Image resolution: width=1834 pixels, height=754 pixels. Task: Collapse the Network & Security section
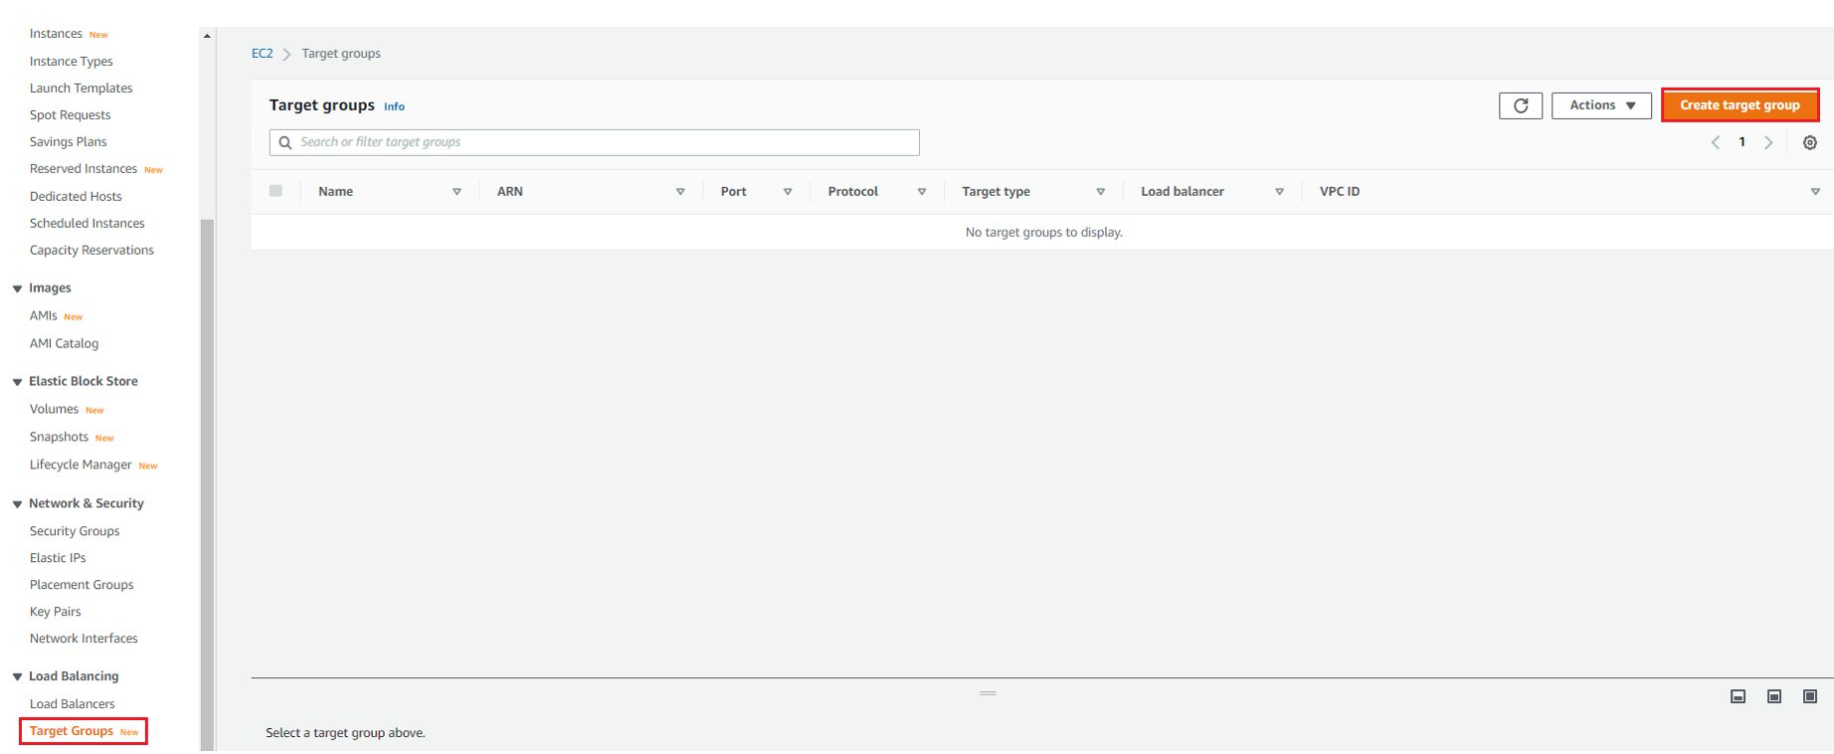click(17, 504)
